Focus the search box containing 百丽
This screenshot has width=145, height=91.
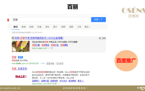(x=51, y=19)
